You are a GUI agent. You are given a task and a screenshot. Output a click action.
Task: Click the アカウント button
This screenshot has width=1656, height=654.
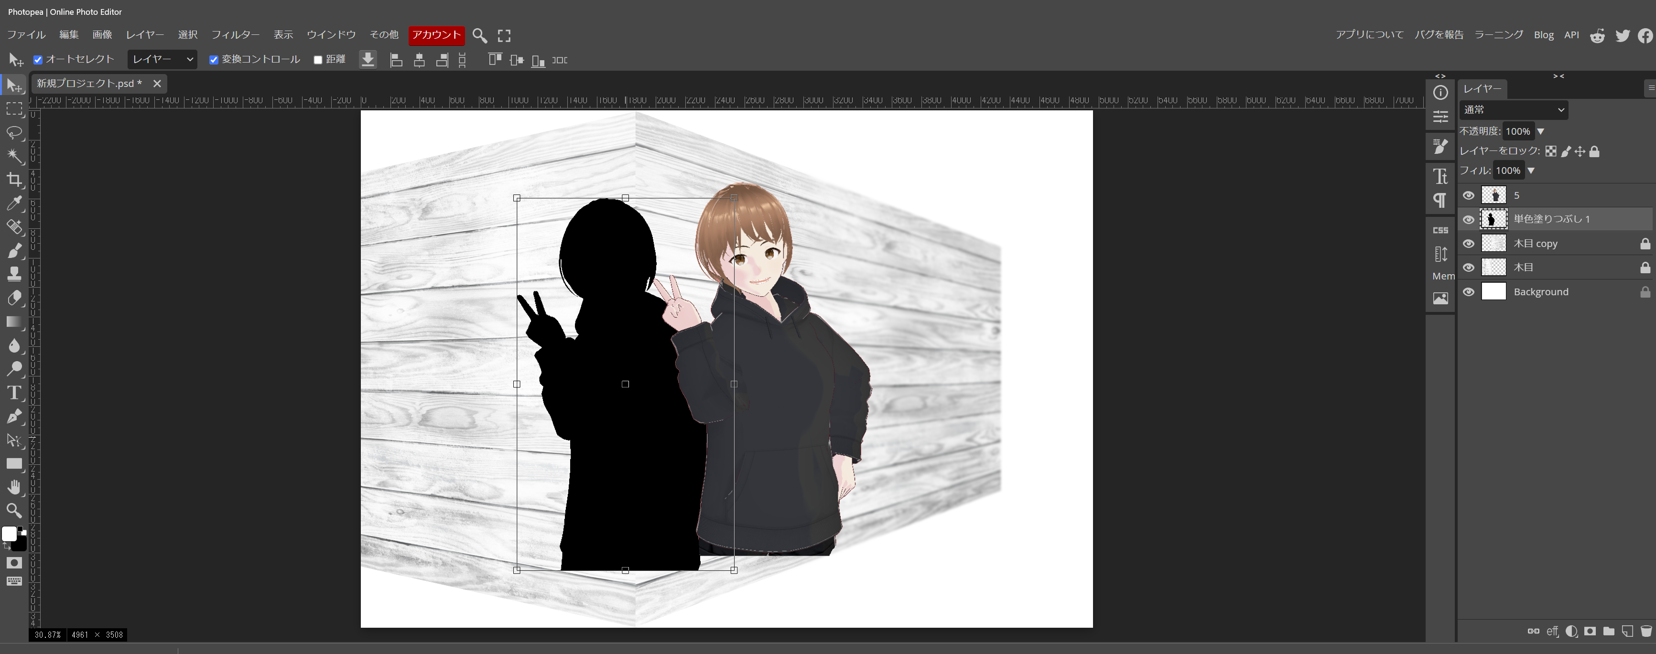coord(436,35)
